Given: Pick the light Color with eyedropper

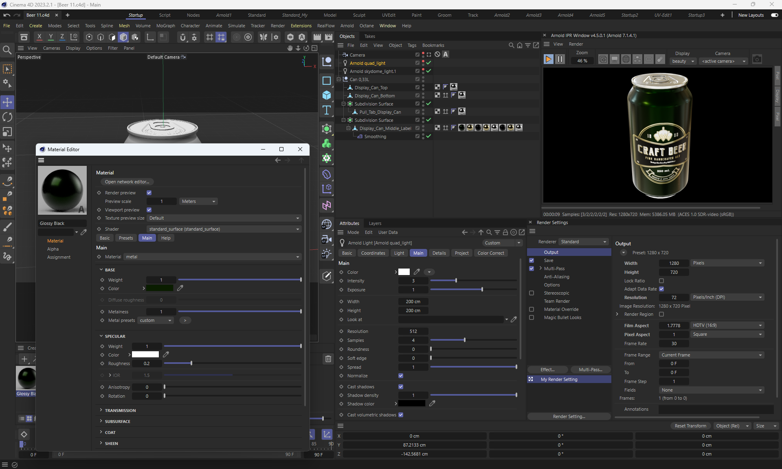Looking at the screenshot, I should [x=417, y=272].
